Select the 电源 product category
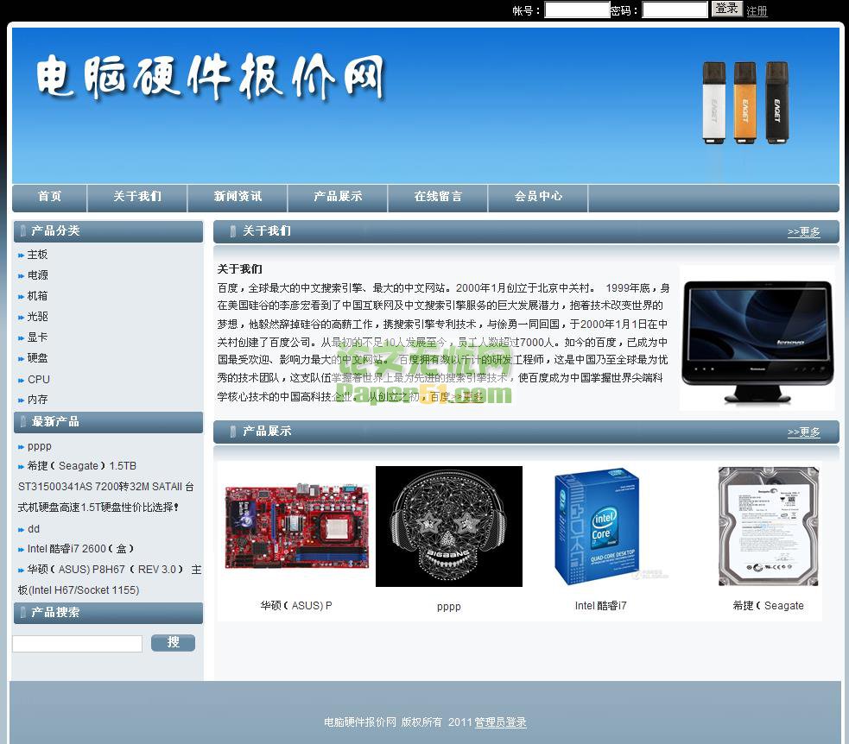The image size is (849, 744). [37, 274]
